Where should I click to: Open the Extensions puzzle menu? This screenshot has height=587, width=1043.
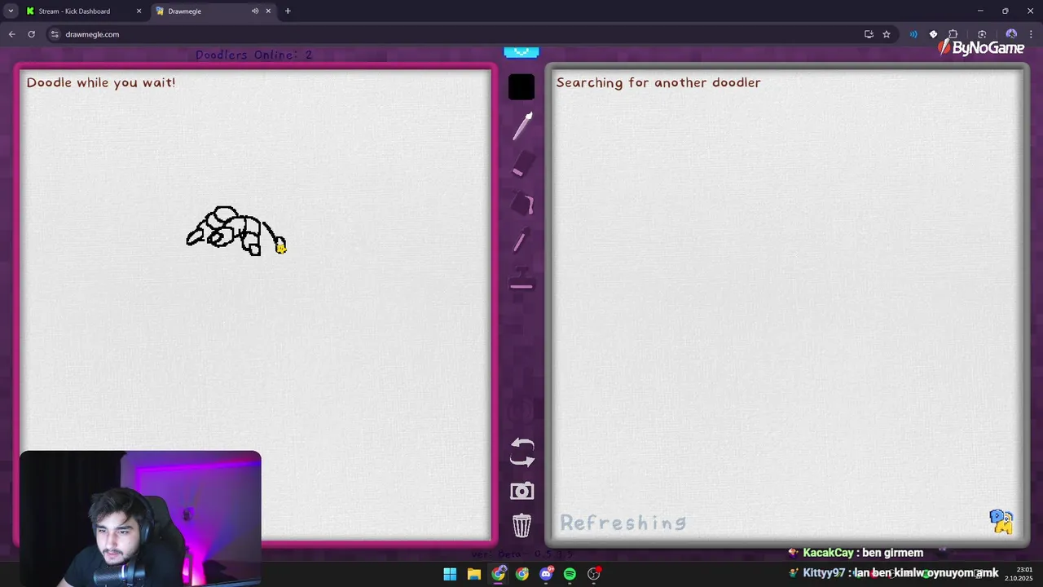pyautogui.click(x=953, y=34)
